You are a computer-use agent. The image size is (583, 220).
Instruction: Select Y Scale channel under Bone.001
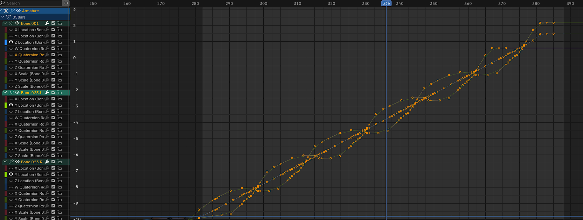(x=30, y=80)
